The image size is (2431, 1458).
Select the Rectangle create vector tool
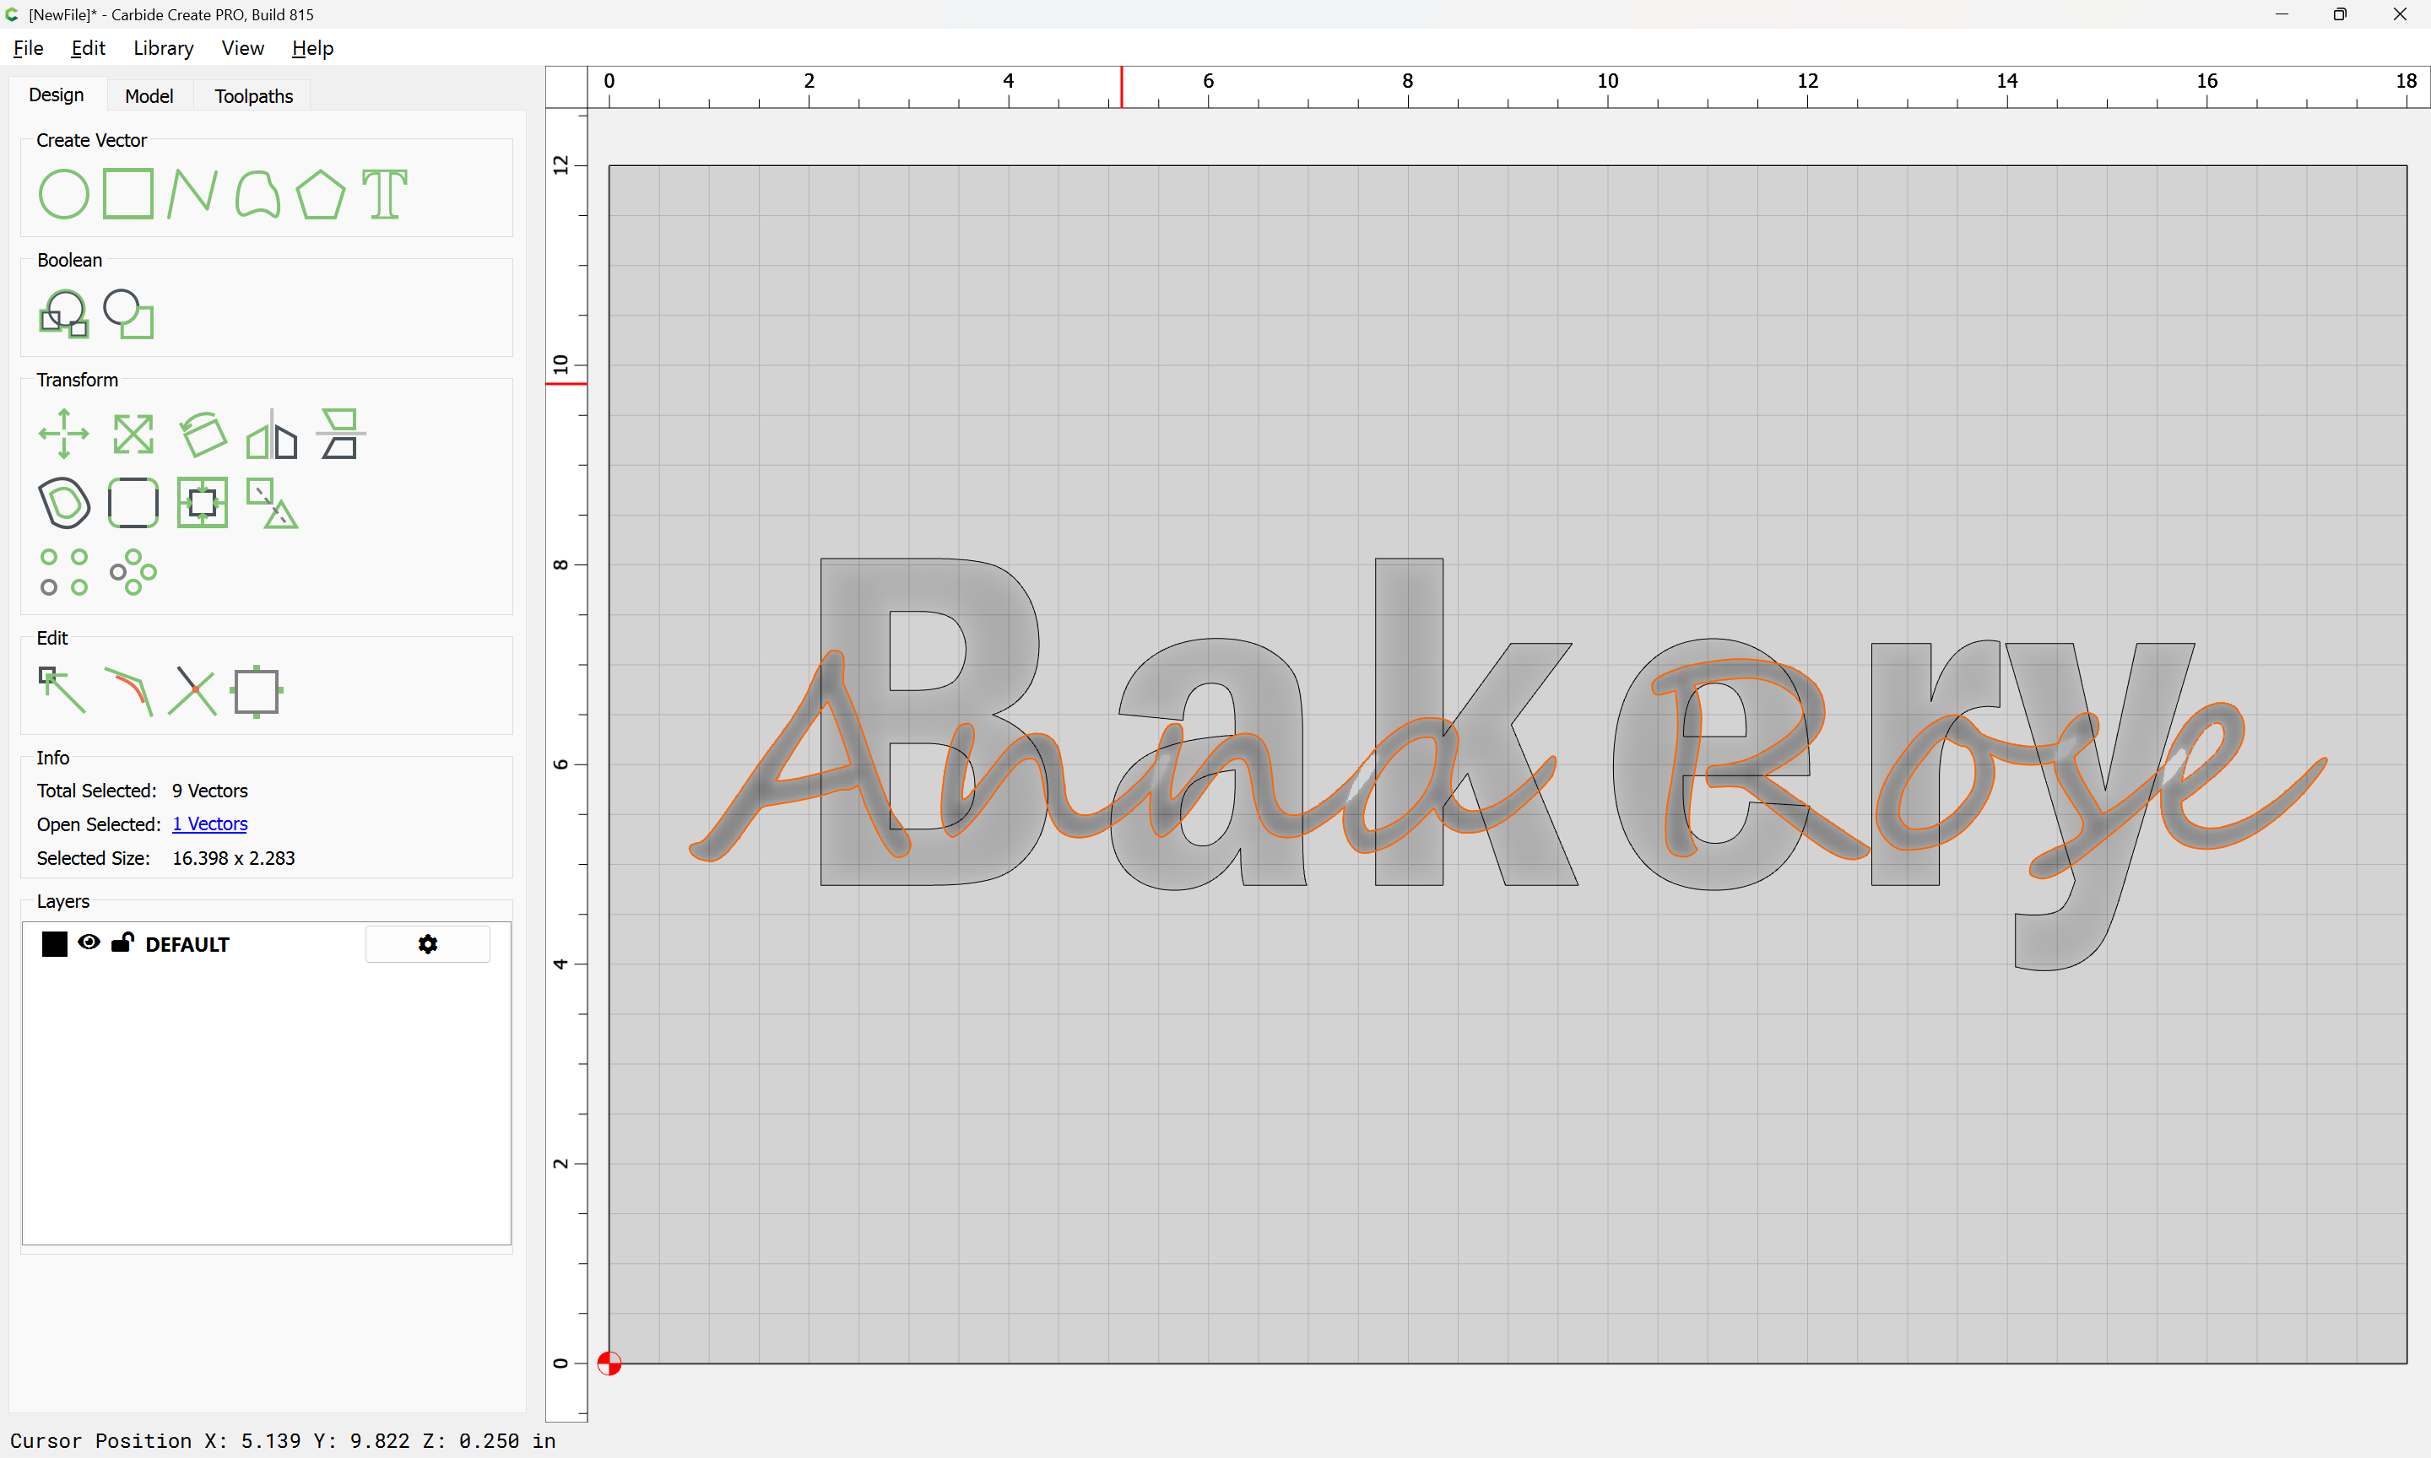click(128, 193)
